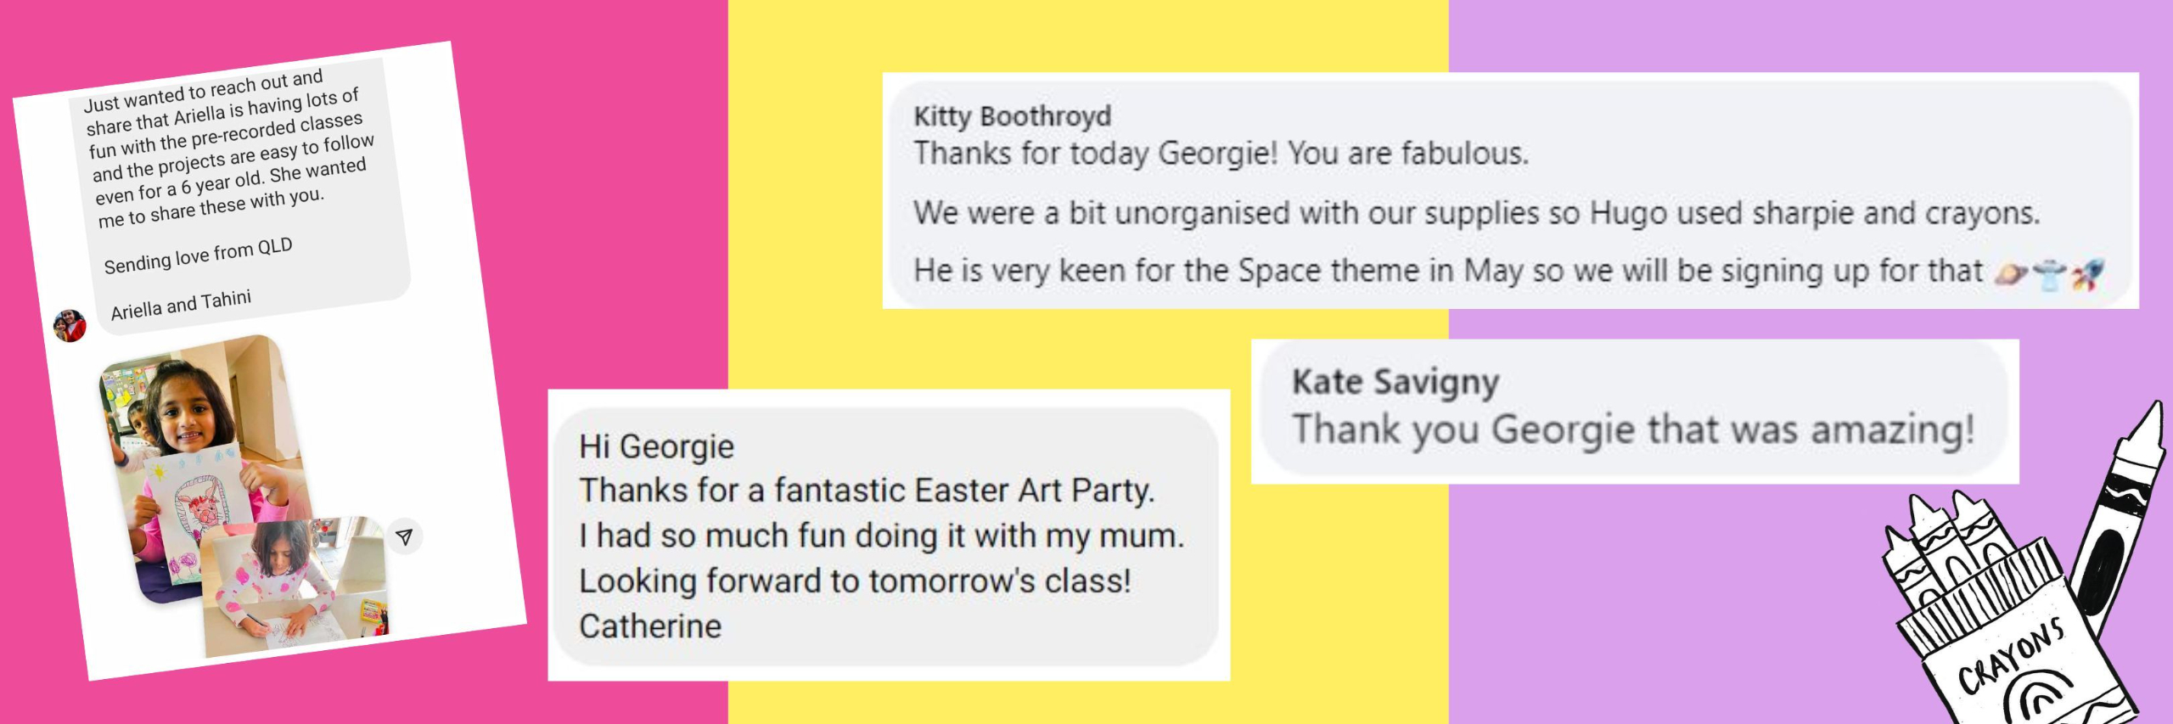Click the Kitty Boothroyd name
Screen dimensions: 2173x724
tap(1012, 116)
